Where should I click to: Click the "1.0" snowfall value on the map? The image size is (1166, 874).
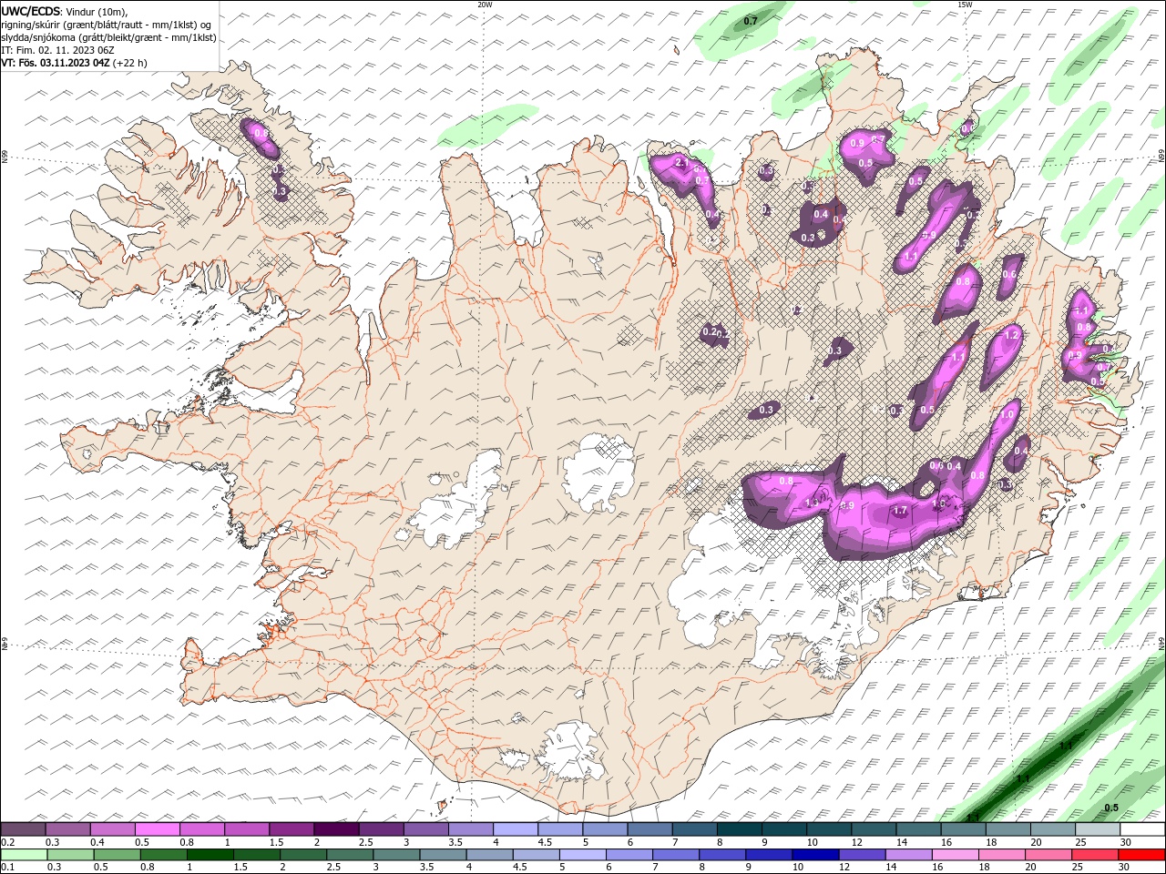[x=1007, y=414]
